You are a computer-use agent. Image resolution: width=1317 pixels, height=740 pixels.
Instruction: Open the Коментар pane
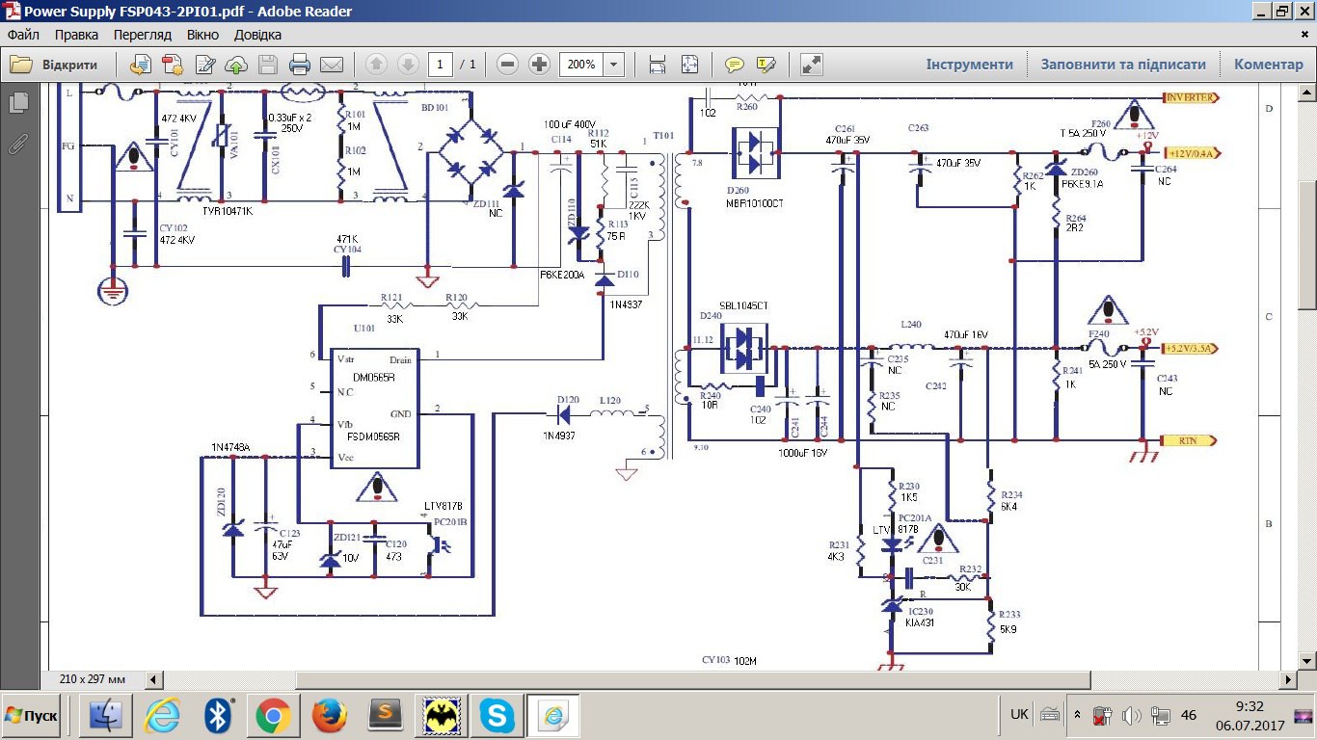(1269, 65)
